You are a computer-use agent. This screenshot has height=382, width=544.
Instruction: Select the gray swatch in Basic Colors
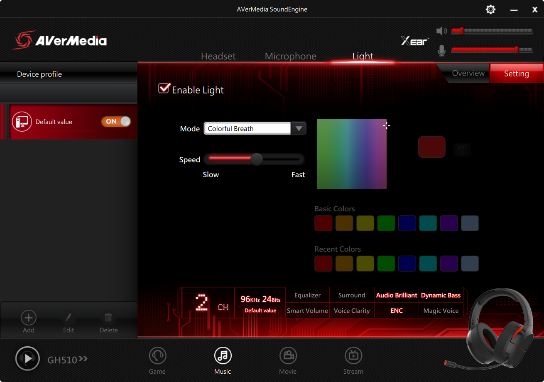pos(470,223)
